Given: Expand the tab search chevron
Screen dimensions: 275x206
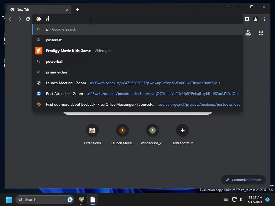Looking at the screenshot, I should coord(227,7).
